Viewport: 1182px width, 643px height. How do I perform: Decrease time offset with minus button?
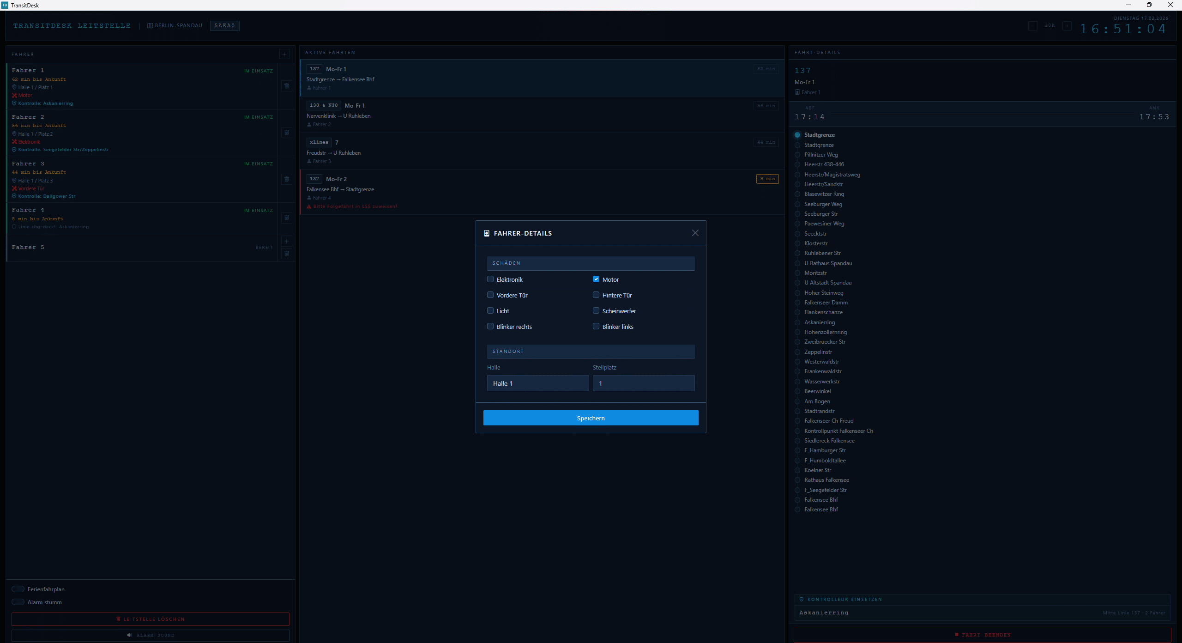pos(1033,26)
